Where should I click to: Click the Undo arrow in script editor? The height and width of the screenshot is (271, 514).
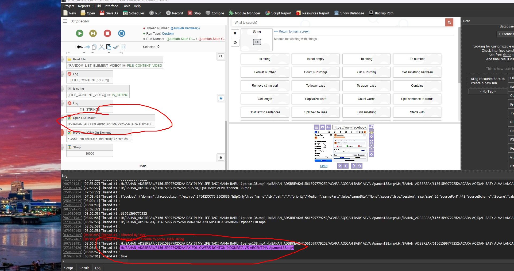80,47
